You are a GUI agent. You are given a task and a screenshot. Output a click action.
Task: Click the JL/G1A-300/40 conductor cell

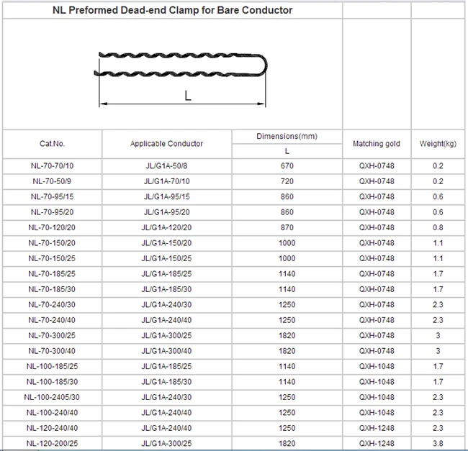tap(166, 351)
